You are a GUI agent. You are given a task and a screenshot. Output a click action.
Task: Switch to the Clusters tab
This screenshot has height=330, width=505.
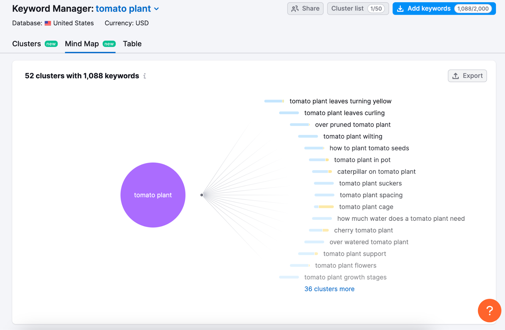click(x=27, y=44)
